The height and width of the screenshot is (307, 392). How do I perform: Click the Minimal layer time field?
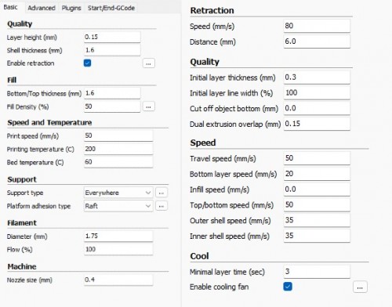(317, 272)
